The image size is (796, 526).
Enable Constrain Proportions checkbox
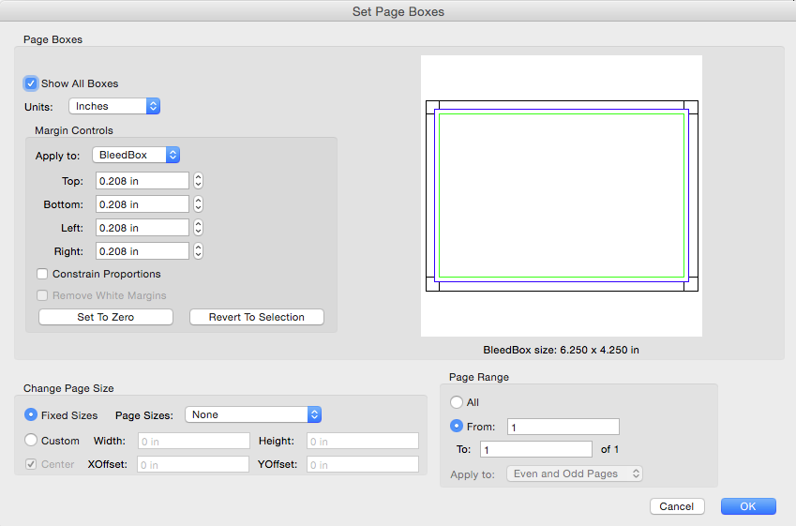42,274
